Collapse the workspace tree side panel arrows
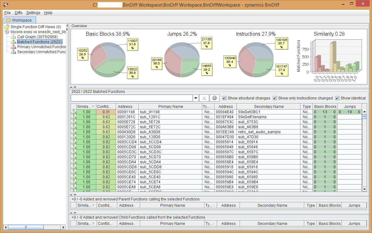The width and height of the screenshot is (372, 233). click(x=67, y=28)
